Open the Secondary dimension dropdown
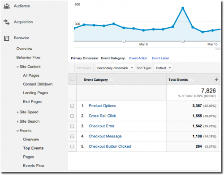The width and height of the screenshot is (224, 175). point(115,68)
